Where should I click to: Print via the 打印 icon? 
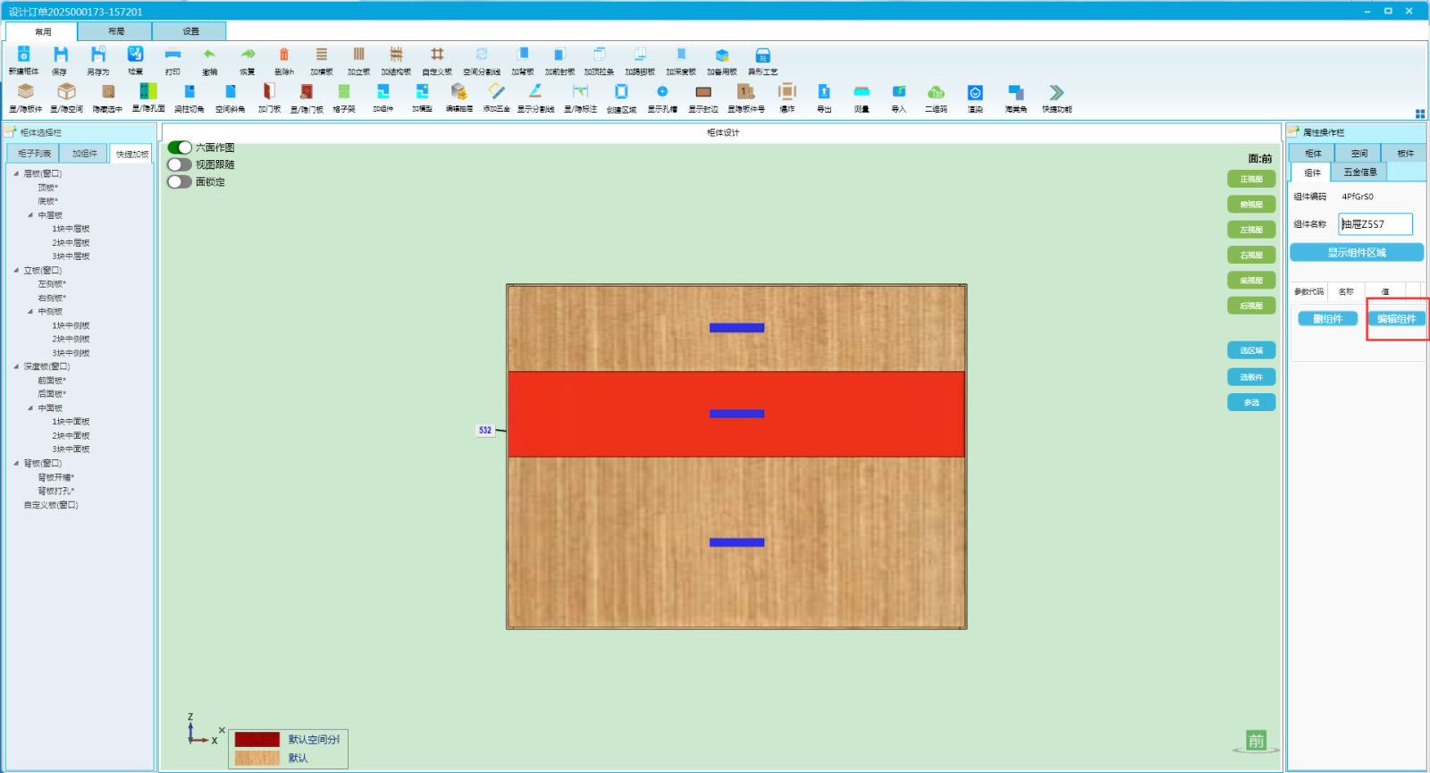(172, 55)
